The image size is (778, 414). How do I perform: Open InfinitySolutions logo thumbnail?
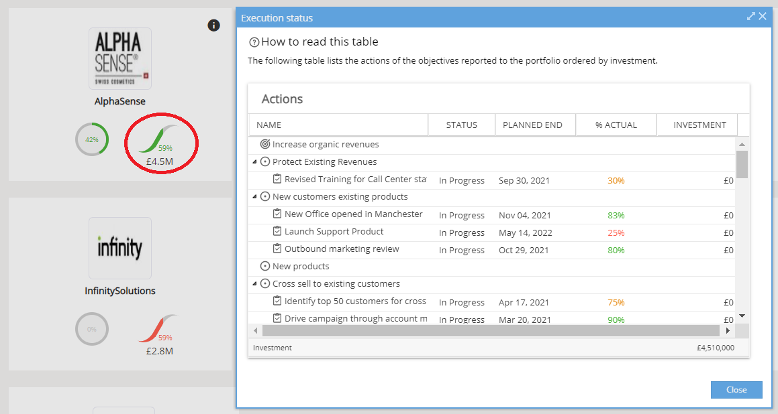pyautogui.click(x=120, y=248)
